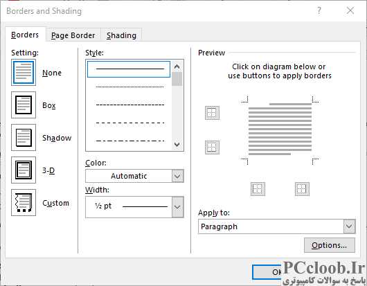Click the help question mark icon
The height and width of the screenshot is (286, 367).
point(319,10)
